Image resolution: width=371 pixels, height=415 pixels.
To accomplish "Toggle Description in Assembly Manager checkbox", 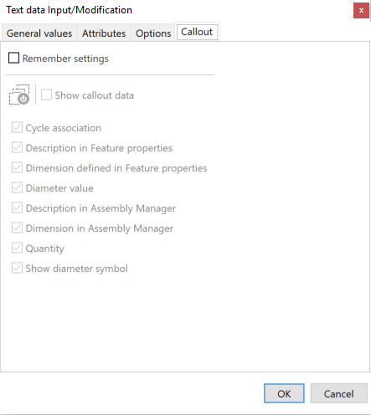I will pyautogui.click(x=17, y=208).
